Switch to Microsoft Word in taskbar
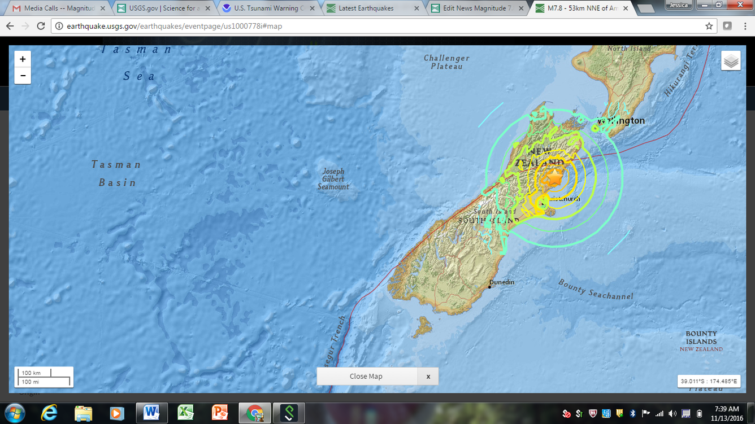This screenshot has width=755, height=424. (x=151, y=413)
